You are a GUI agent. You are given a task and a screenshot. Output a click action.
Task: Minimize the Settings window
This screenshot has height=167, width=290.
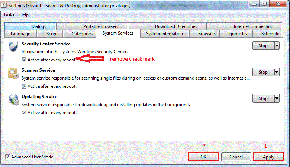pyautogui.click(x=254, y=4)
